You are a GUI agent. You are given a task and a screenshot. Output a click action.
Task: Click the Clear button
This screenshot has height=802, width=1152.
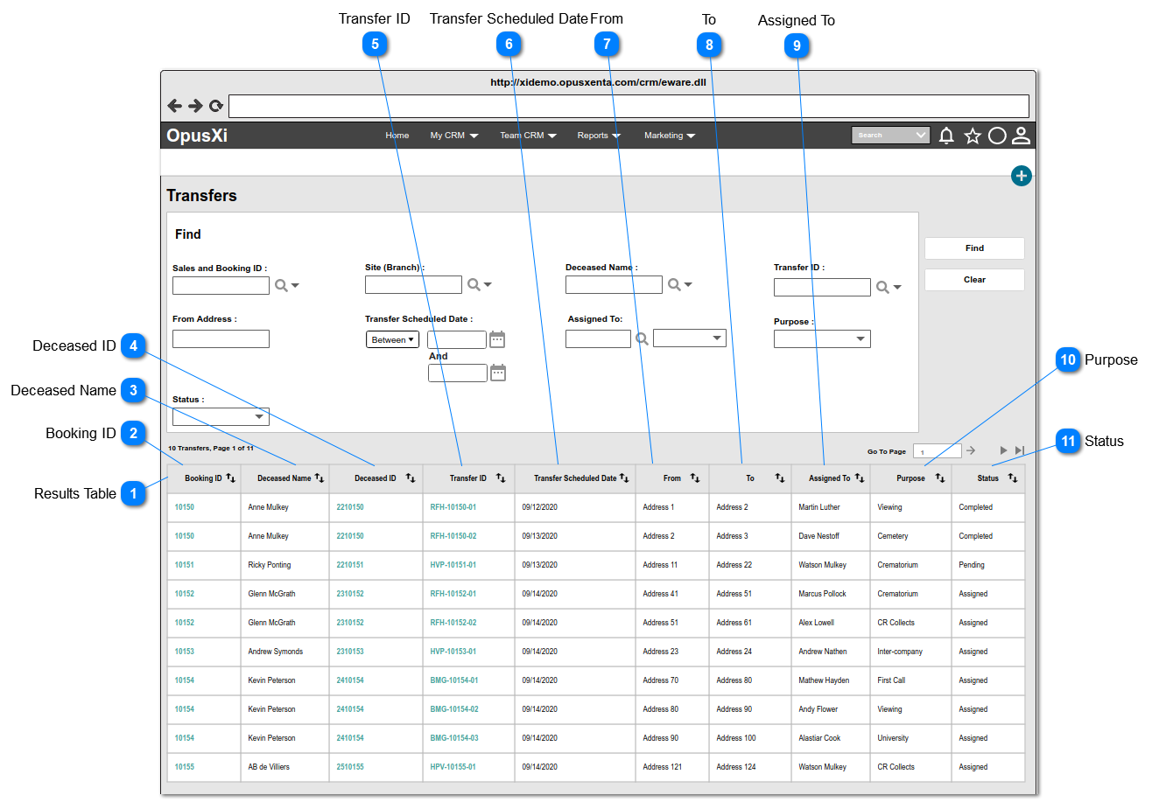pyautogui.click(x=974, y=280)
